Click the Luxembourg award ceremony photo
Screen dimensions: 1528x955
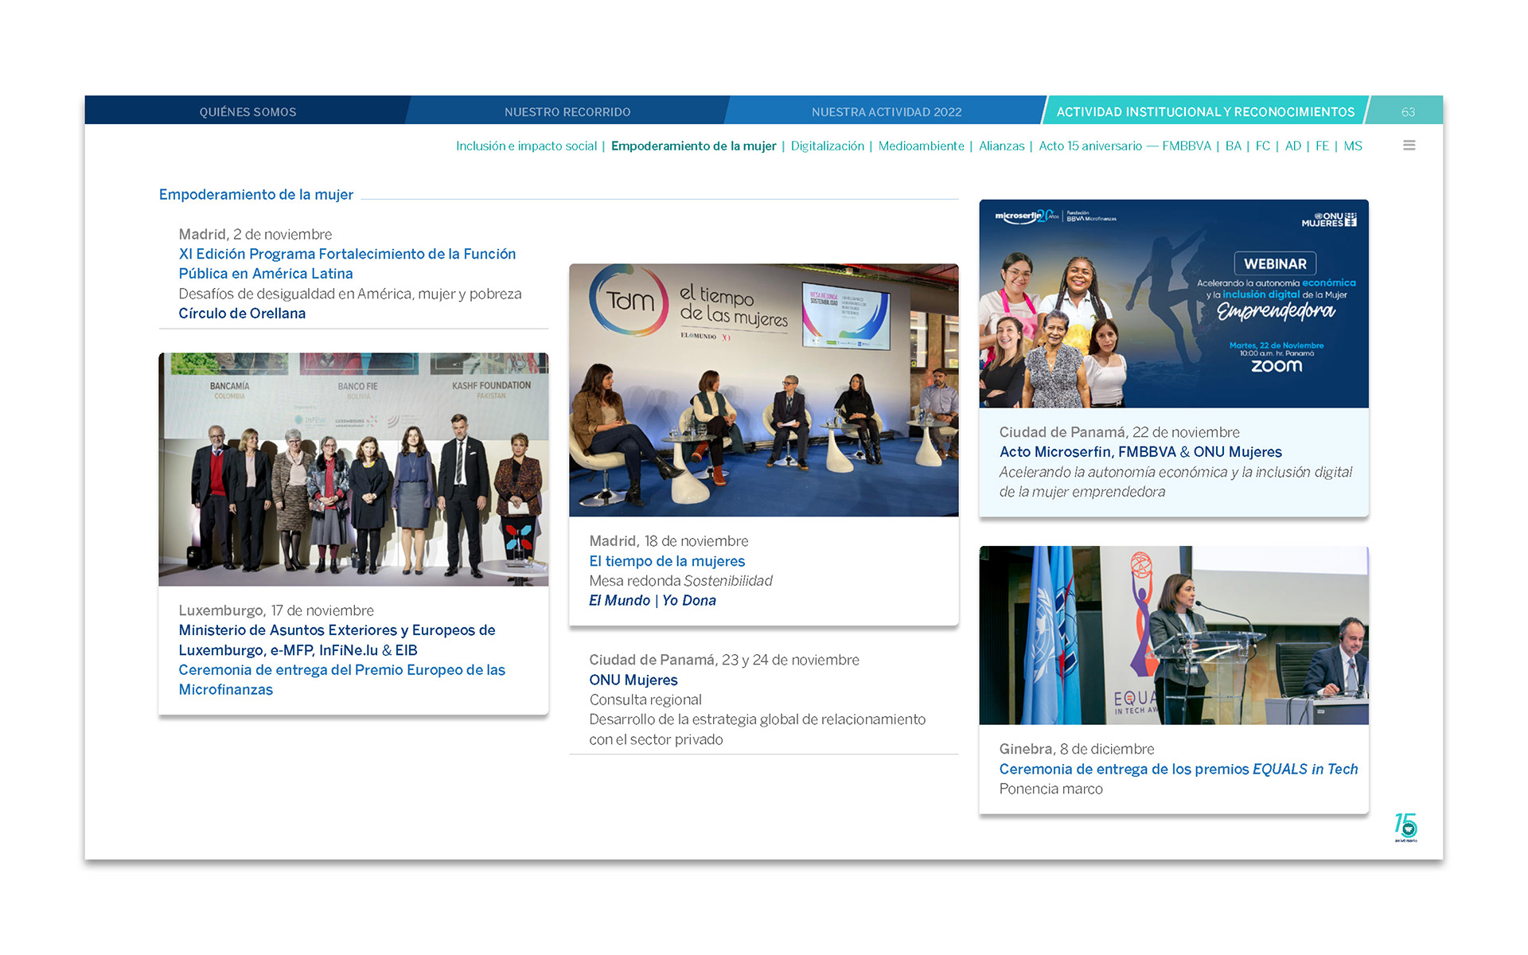click(x=353, y=470)
